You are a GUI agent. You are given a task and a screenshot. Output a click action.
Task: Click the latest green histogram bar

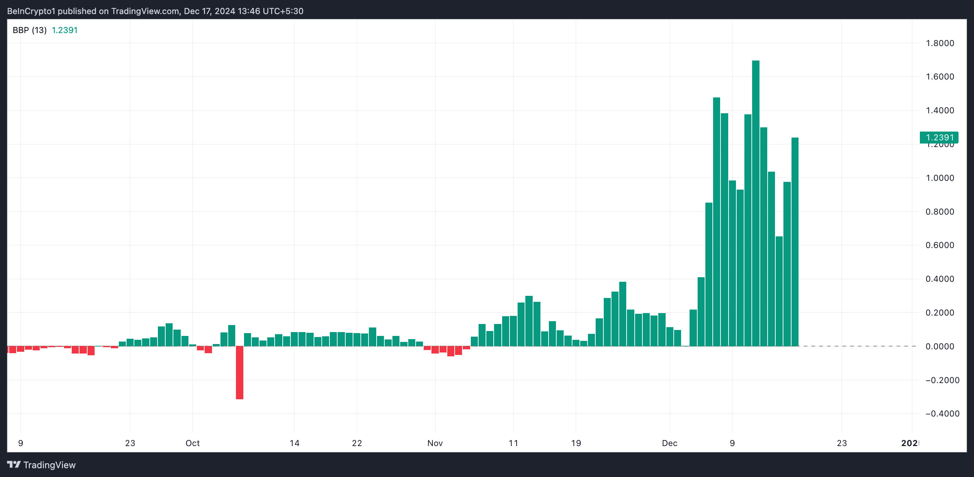click(x=795, y=242)
